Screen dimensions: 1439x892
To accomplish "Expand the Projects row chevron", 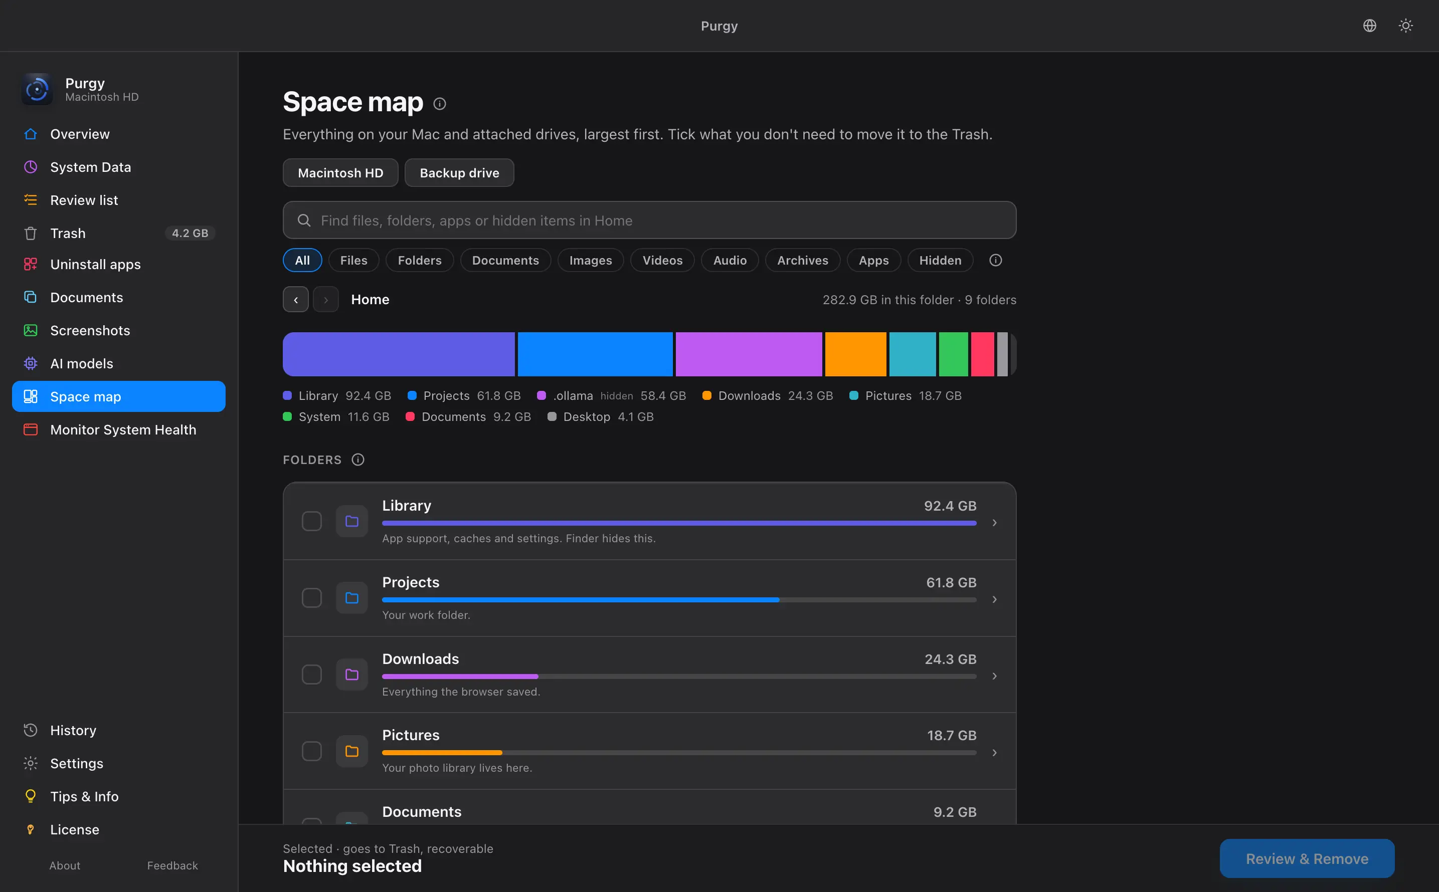I will tap(995, 599).
